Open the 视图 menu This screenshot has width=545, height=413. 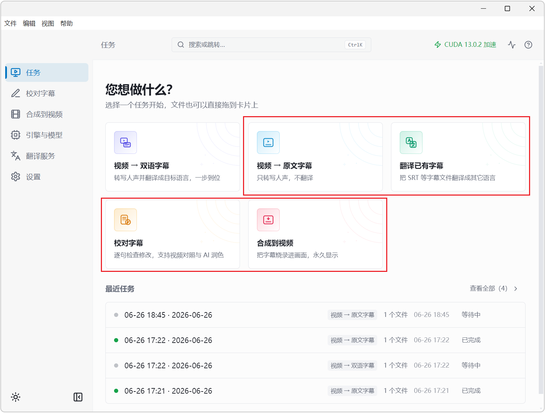48,23
